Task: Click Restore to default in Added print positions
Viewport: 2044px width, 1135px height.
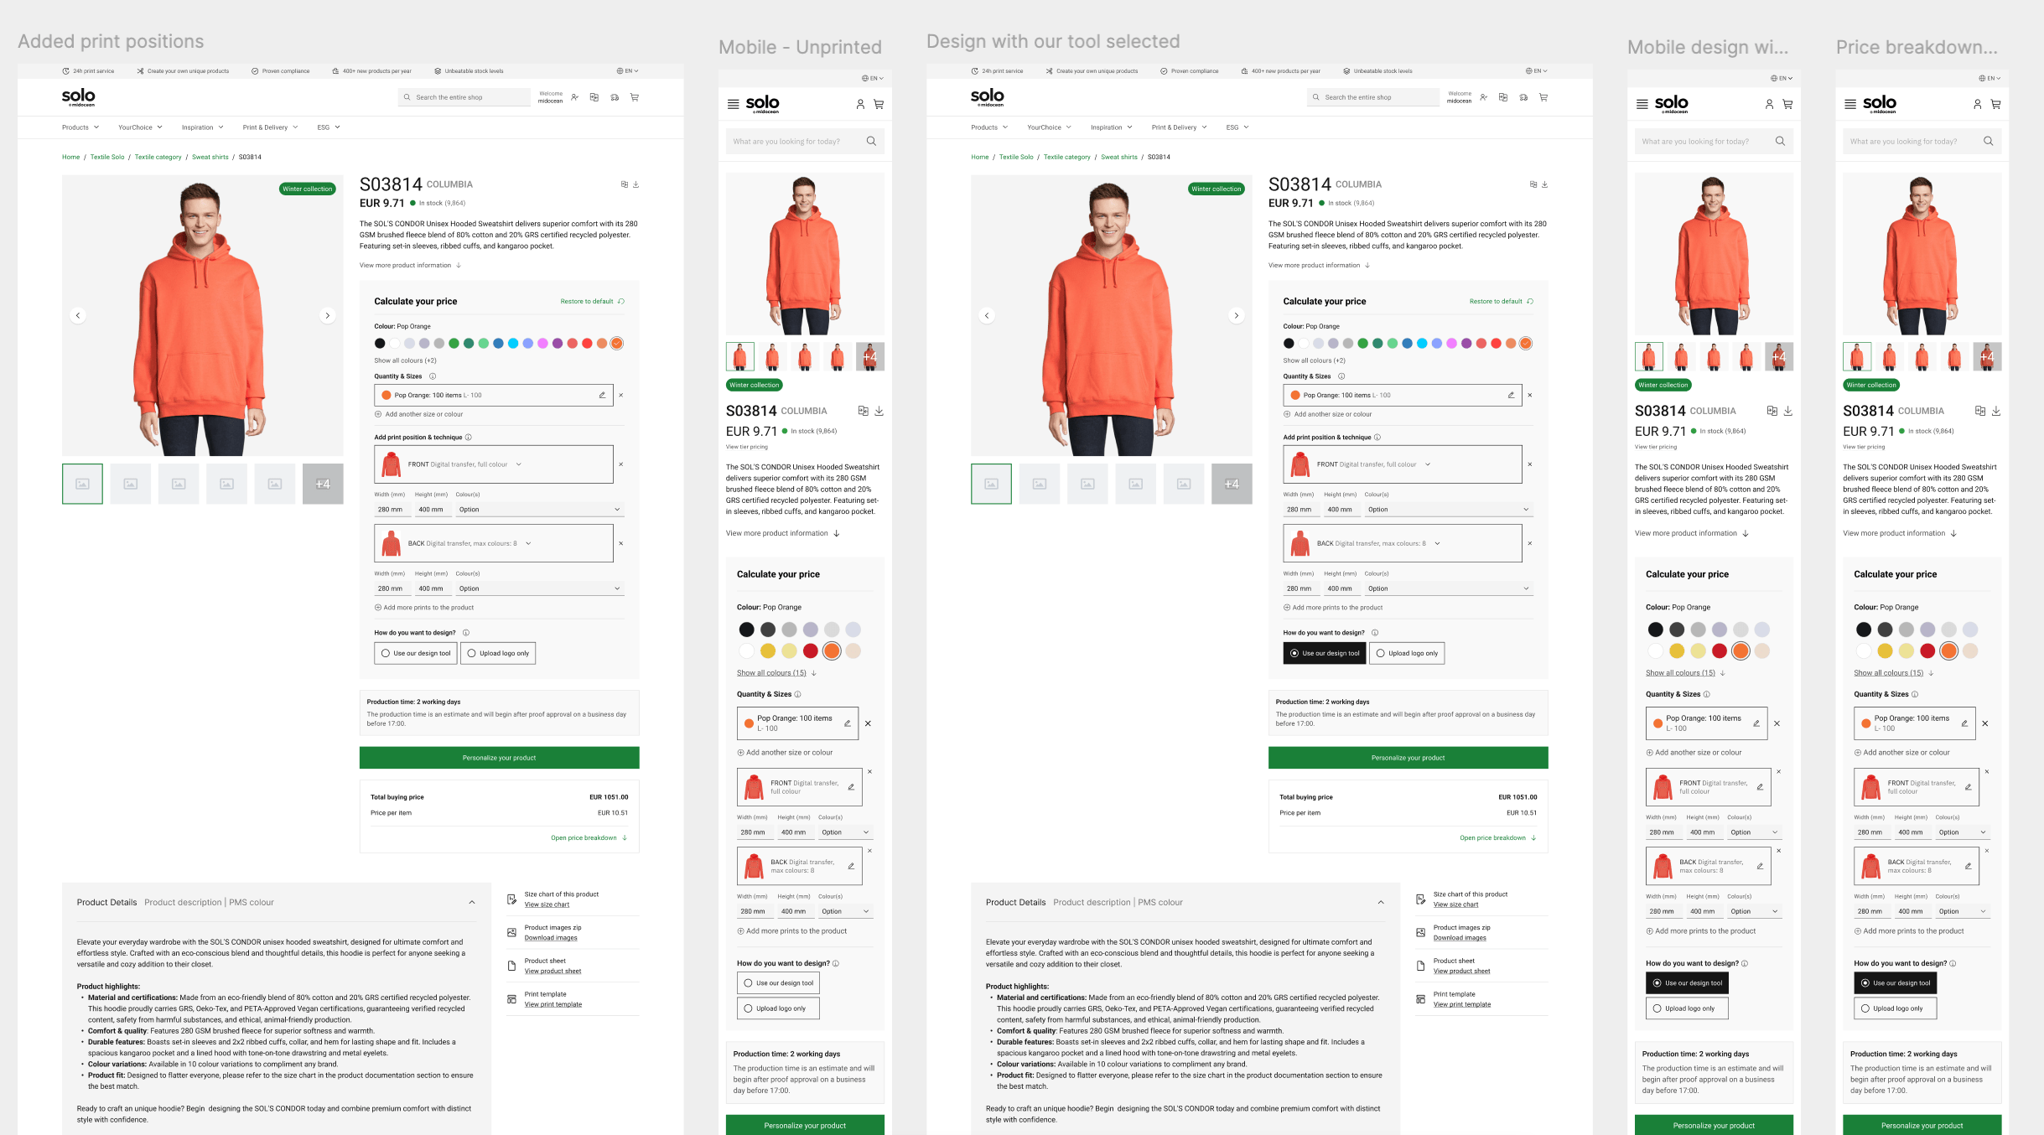Action: (x=592, y=302)
